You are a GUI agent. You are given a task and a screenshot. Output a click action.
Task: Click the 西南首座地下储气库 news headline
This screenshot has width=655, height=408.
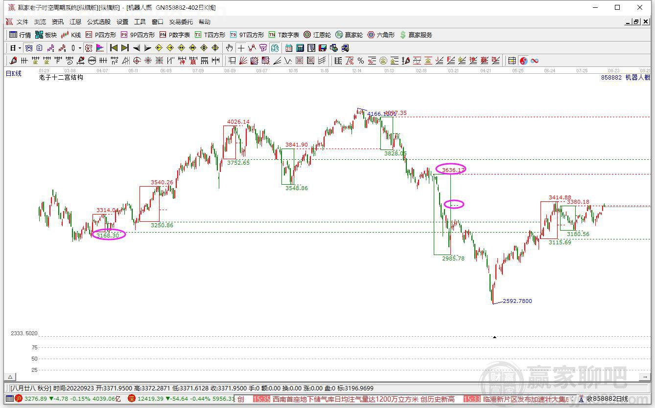tap(363, 399)
